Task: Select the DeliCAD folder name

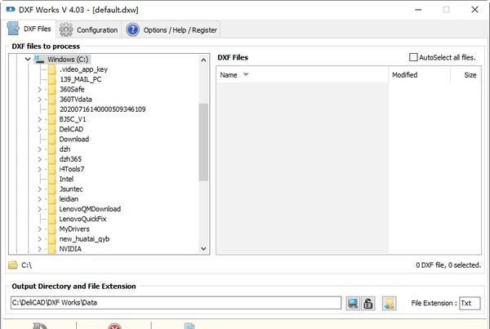Action: coord(71,129)
